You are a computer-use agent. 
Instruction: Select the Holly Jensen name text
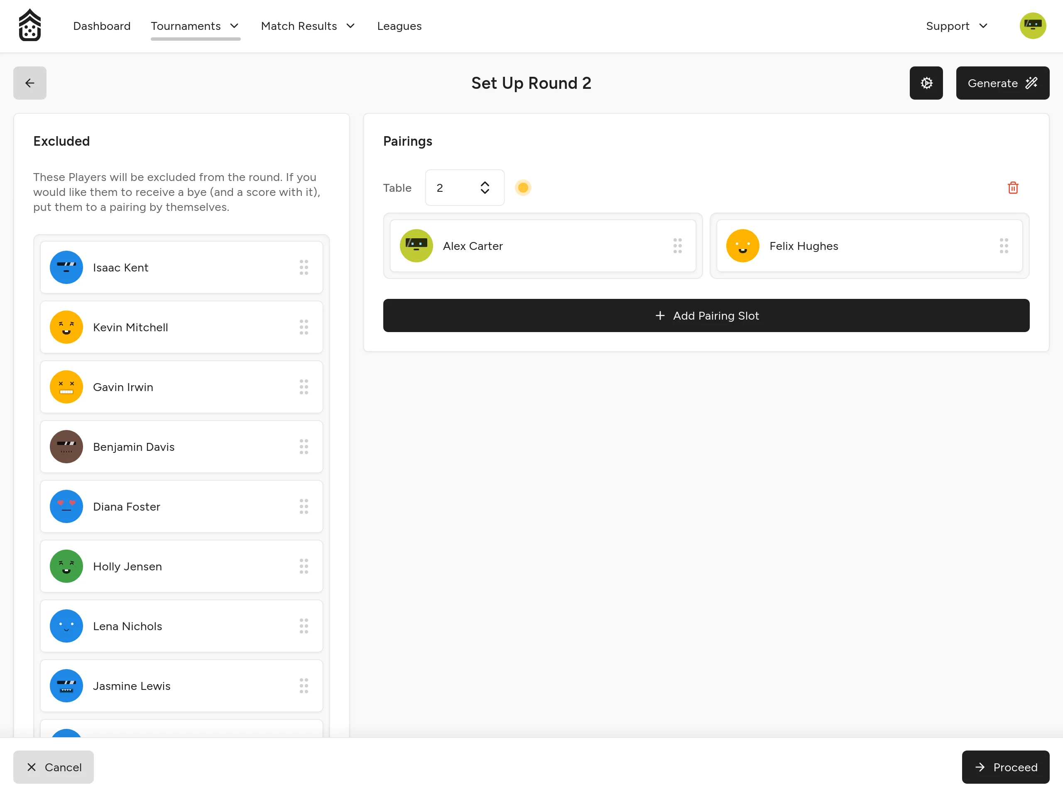pos(127,566)
